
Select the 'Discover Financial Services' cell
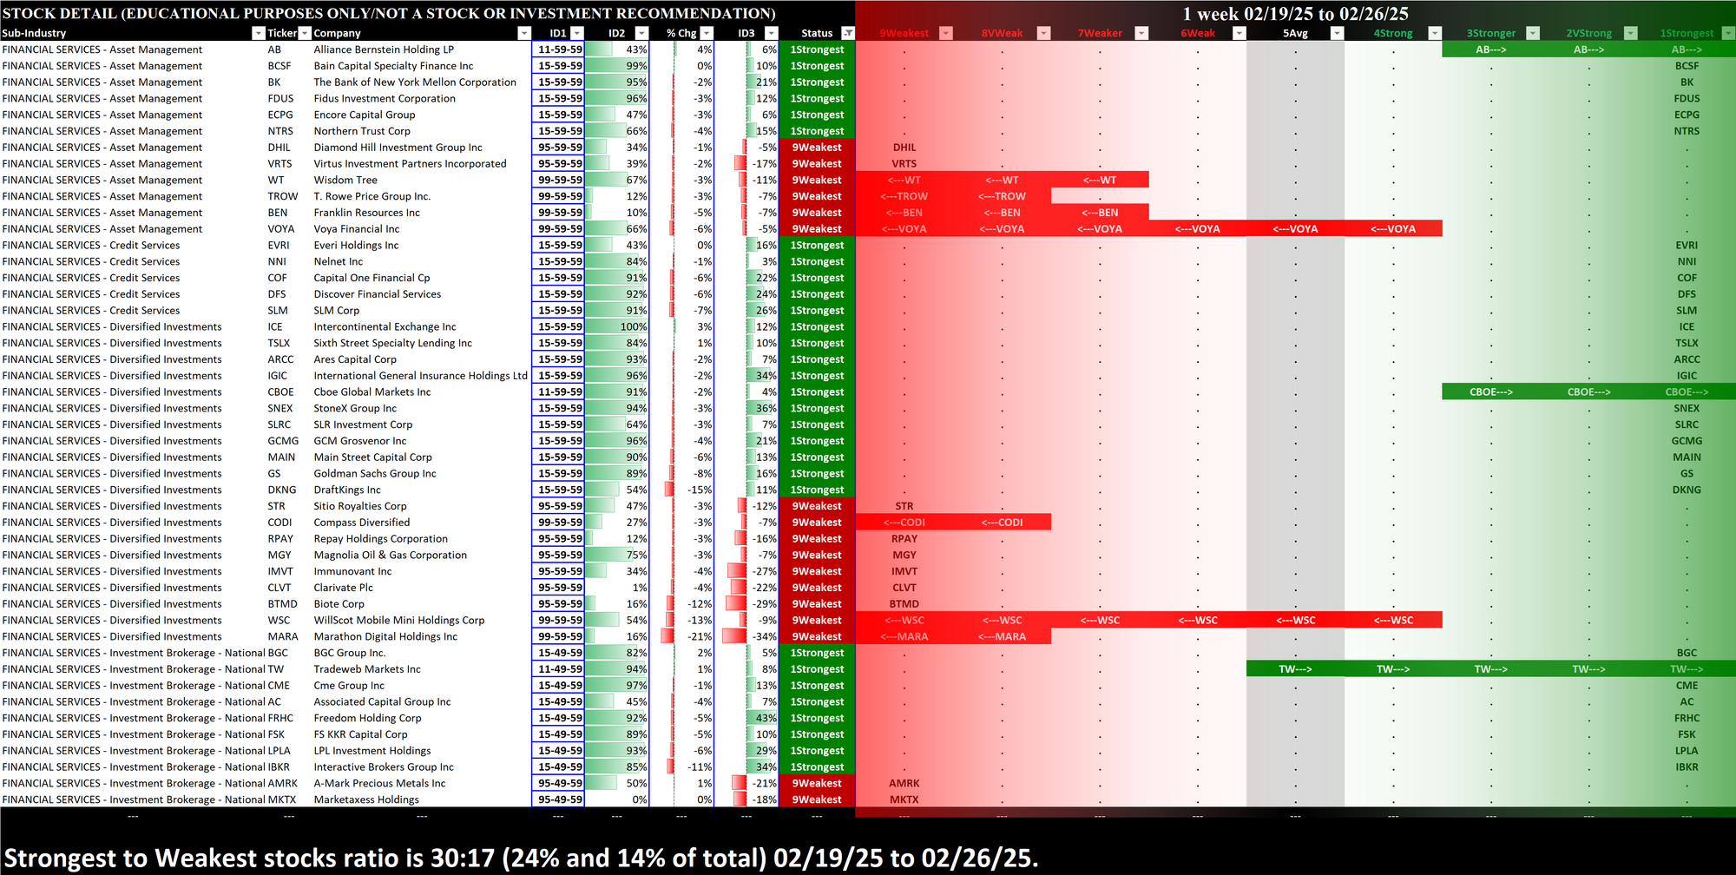pos(421,294)
